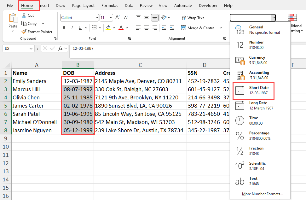Click the Increase Indent icon
This screenshot has width=306, height=200.
[172, 28]
